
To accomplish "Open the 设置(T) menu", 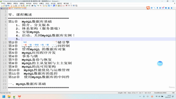I will pos(42,4).
